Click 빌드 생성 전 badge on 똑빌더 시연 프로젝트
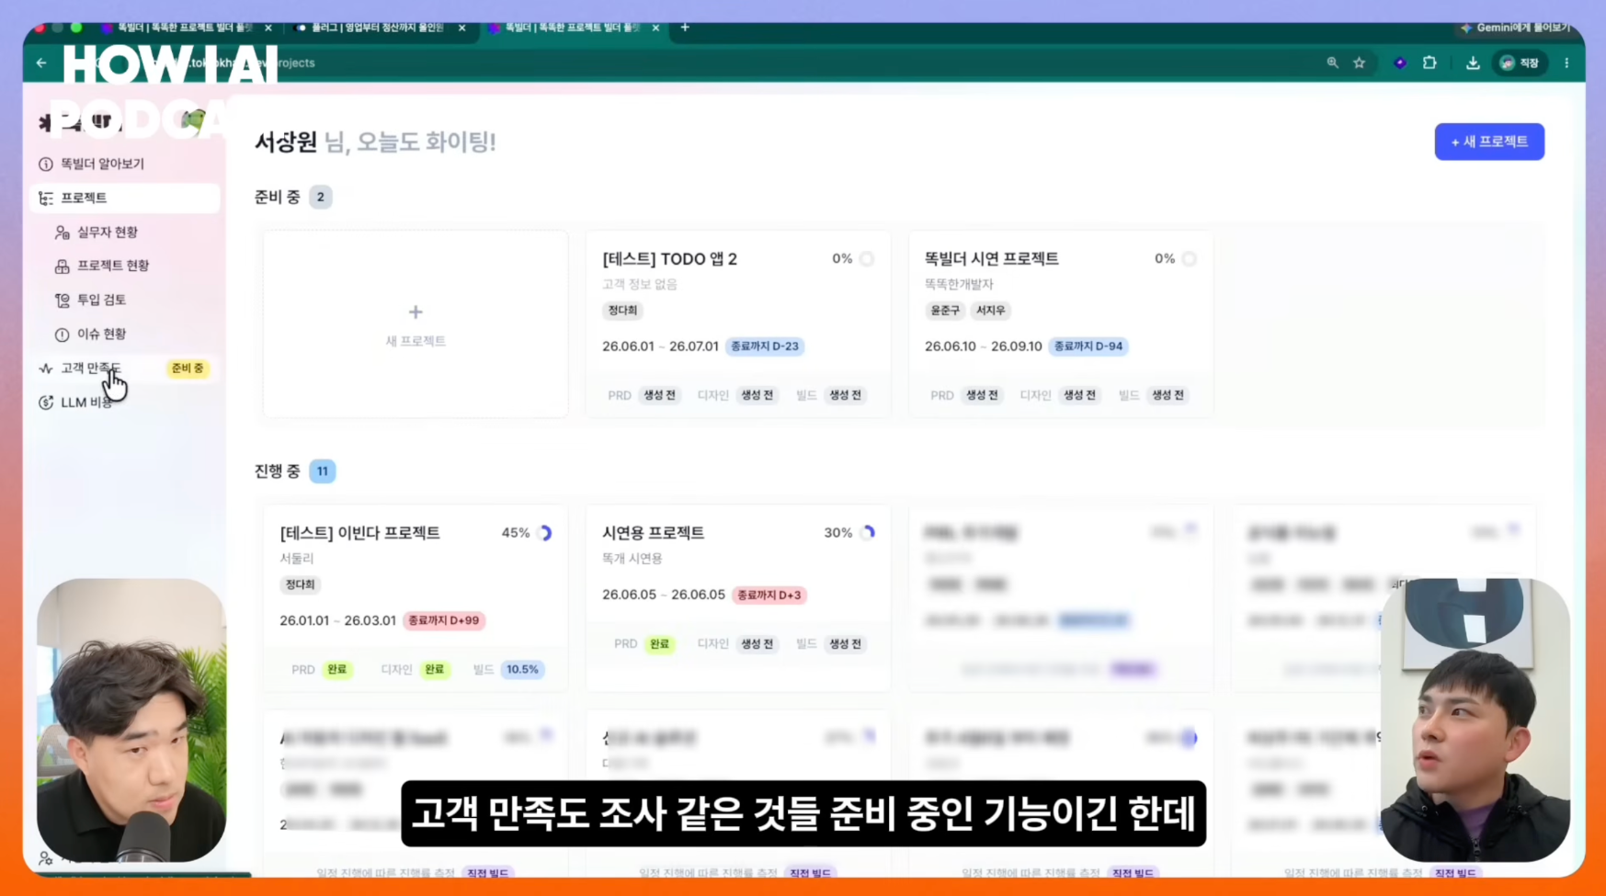The height and width of the screenshot is (896, 1606). pyautogui.click(x=1167, y=395)
